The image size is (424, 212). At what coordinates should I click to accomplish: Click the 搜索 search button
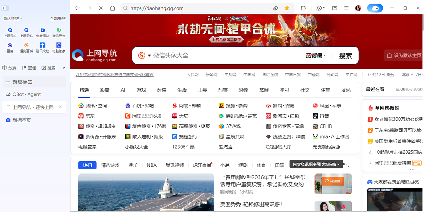pyautogui.click(x=345, y=55)
